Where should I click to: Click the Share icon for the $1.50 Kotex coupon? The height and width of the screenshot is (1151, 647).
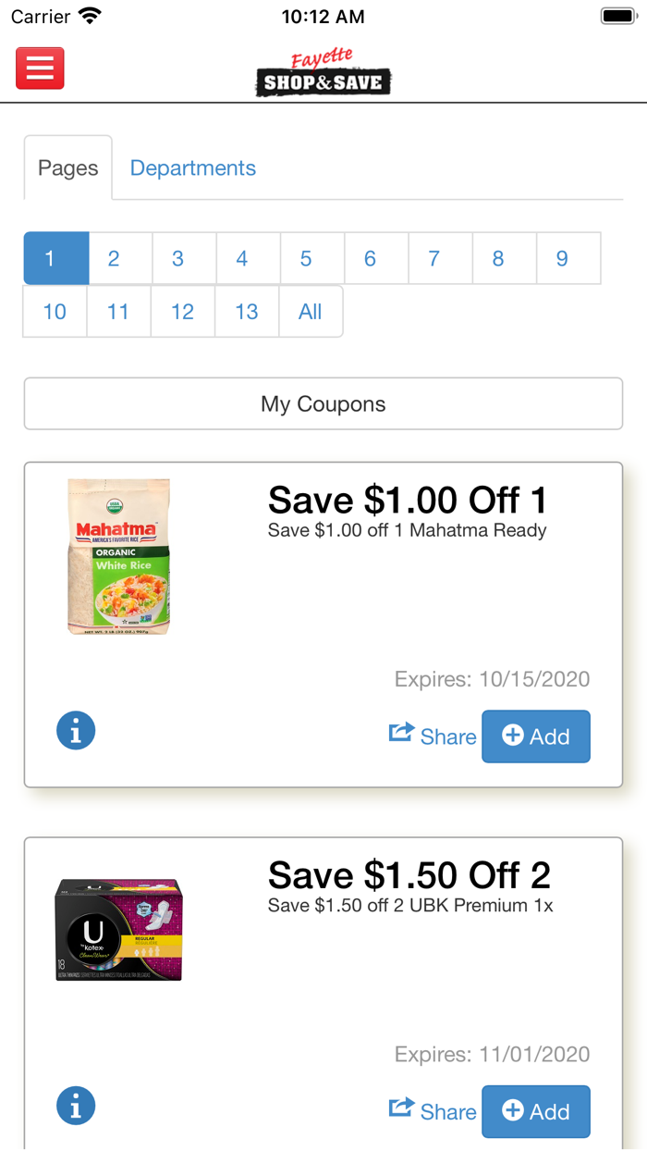(399, 1108)
